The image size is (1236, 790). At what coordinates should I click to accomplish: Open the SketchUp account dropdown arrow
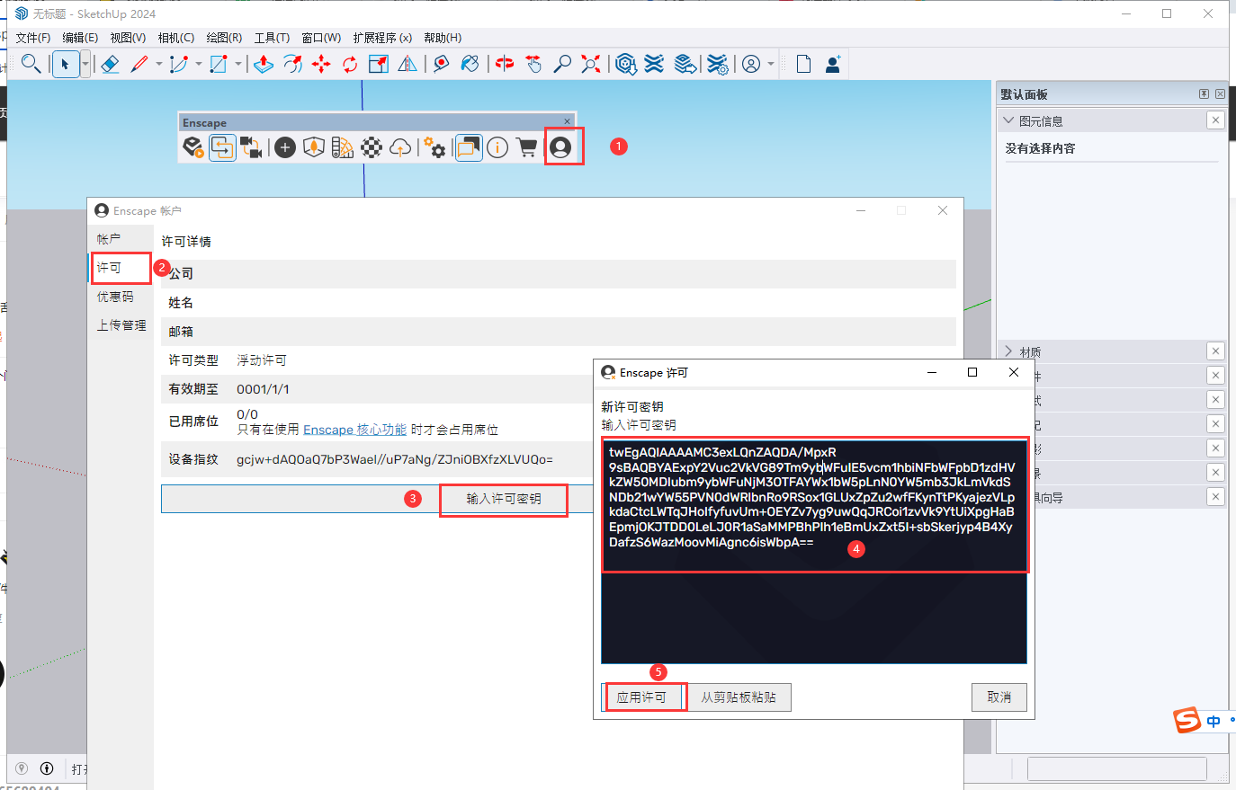point(771,64)
